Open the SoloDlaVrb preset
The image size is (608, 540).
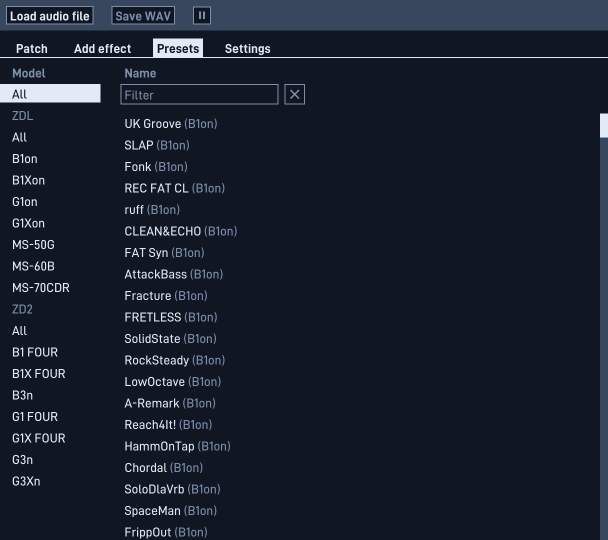[172, 489]
